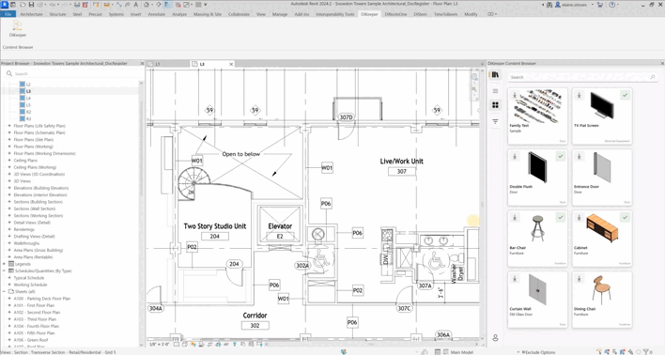Open the filter icon in DiKeeper sidebar

tap(495, 122)
